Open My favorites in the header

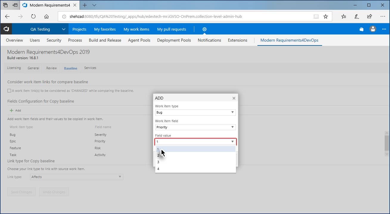pyautogui.click(x=105, y=29)
